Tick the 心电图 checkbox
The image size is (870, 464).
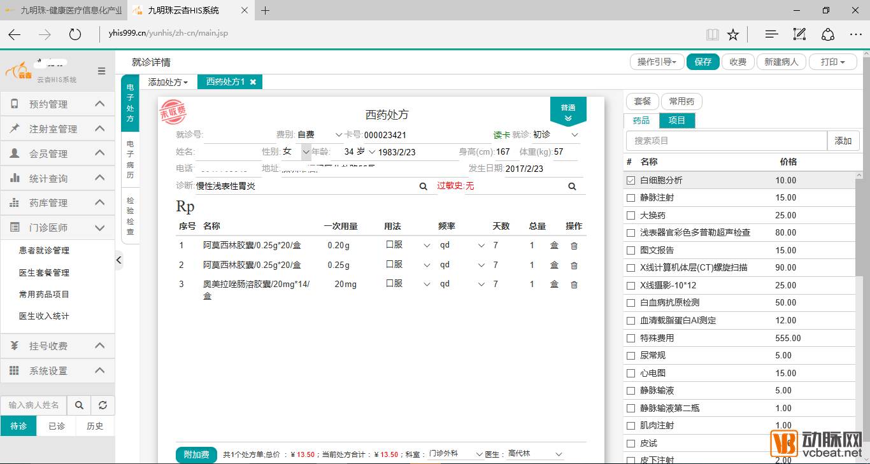[x=631, y=374]
